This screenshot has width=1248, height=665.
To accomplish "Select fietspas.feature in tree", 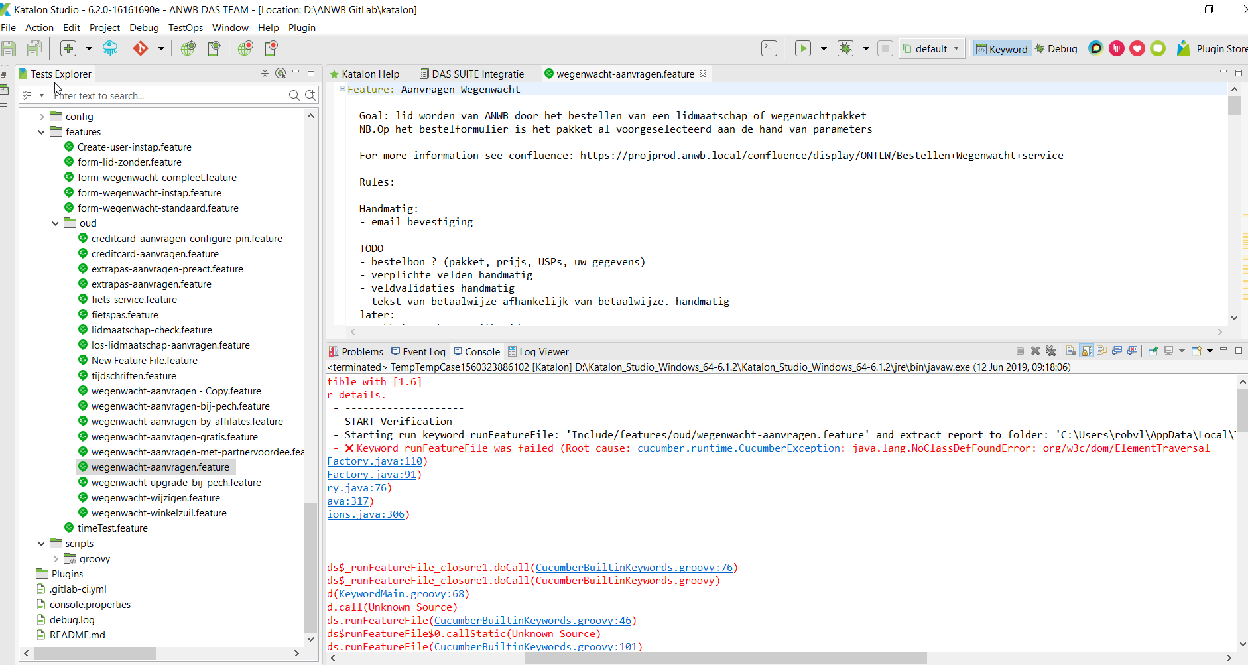I will 125,315.
